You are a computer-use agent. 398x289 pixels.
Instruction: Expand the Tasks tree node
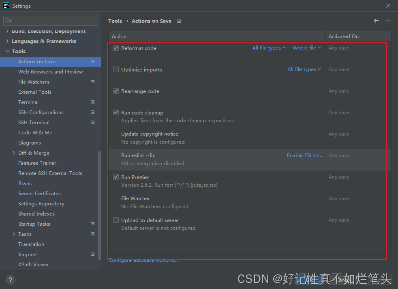tap(14, 234)
